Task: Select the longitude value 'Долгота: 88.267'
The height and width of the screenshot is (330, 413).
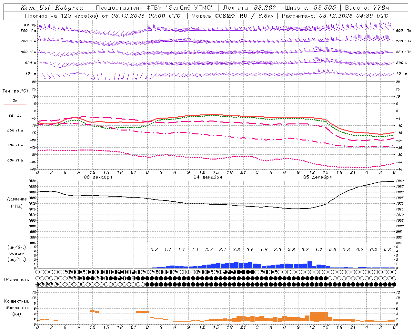Action: tap(250, 8)
